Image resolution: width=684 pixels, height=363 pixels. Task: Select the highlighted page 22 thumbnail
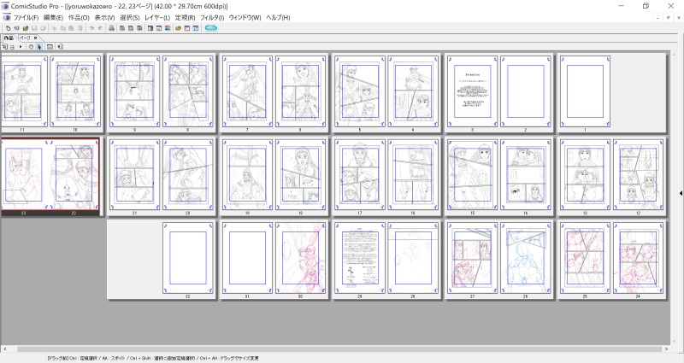[74, 174]
